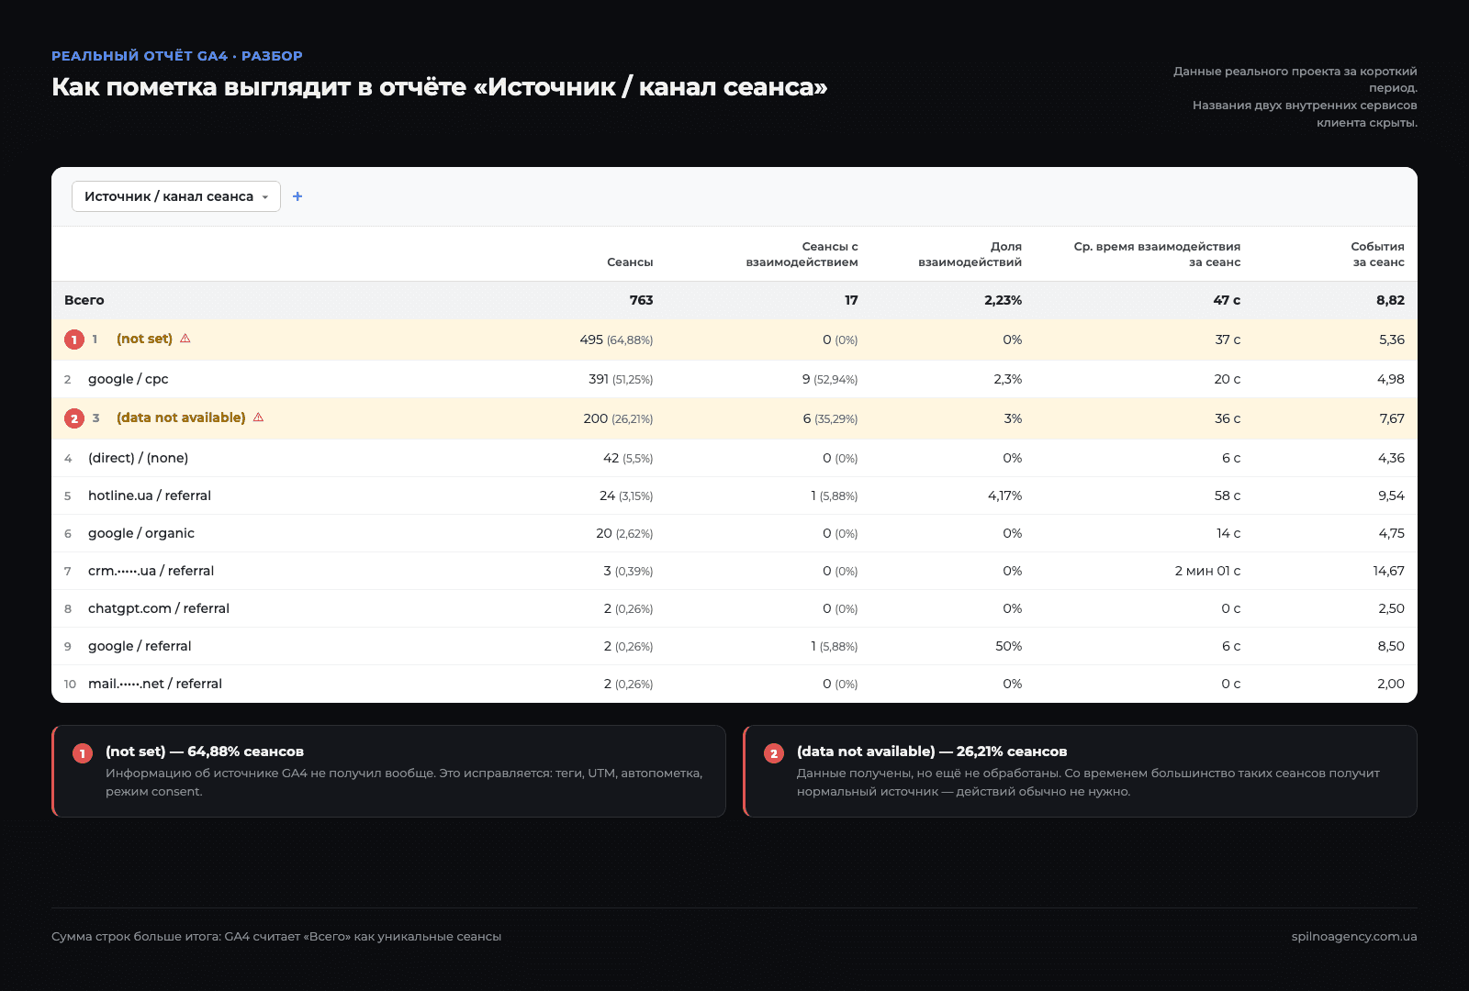Click events per session value 9,54
Viewport: 1469px width, 991px height.
[1391, 495]
